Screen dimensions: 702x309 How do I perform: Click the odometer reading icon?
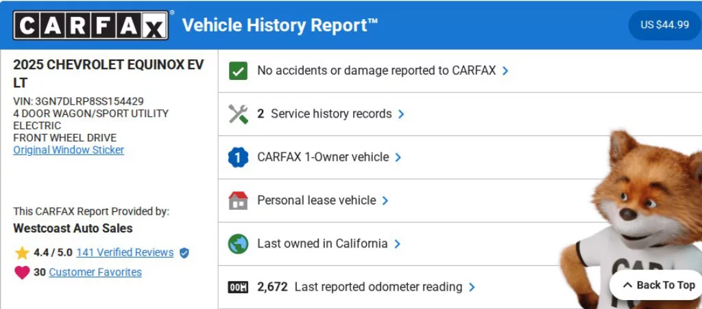(x=238, y=287)
